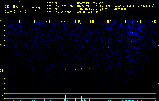The width and height of the screenshot is (159, 101).
Task: Click the 1.0 frequency axis label
Action: point(2,45)
